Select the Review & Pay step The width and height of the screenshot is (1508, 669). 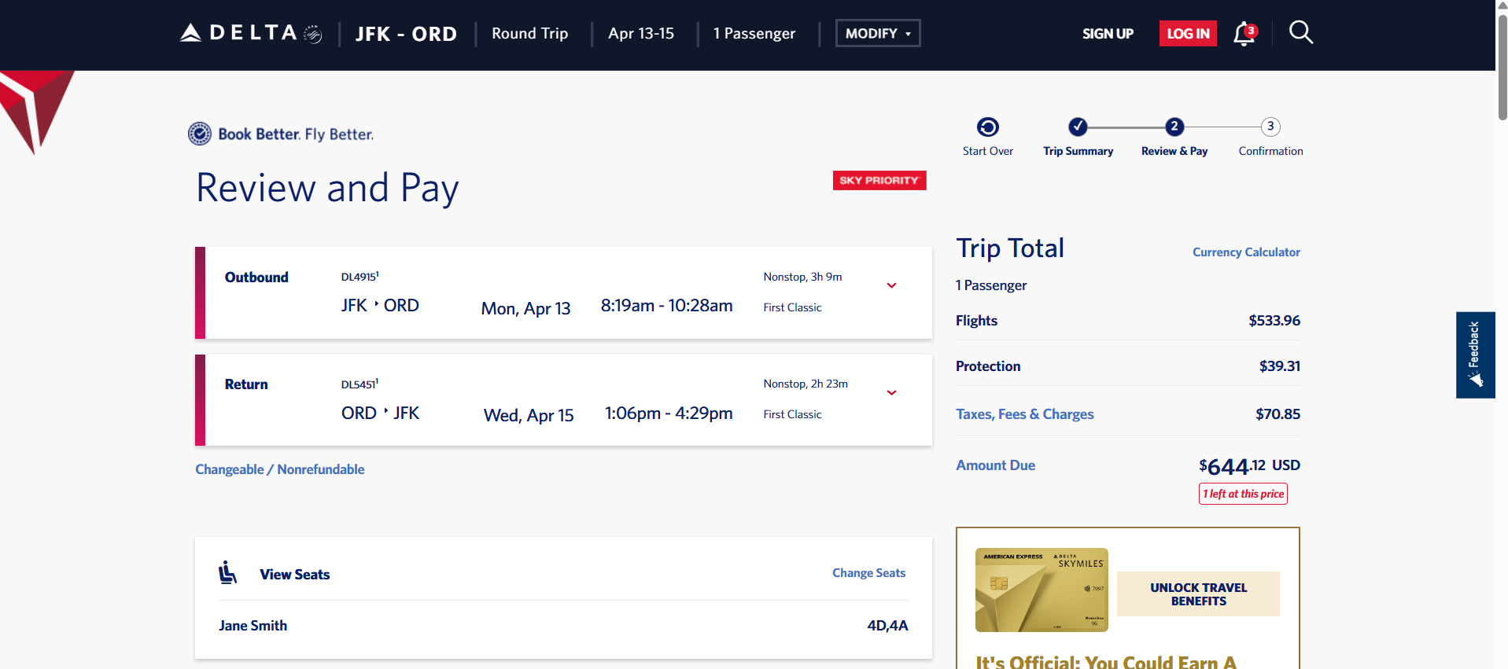point(1174,127)
